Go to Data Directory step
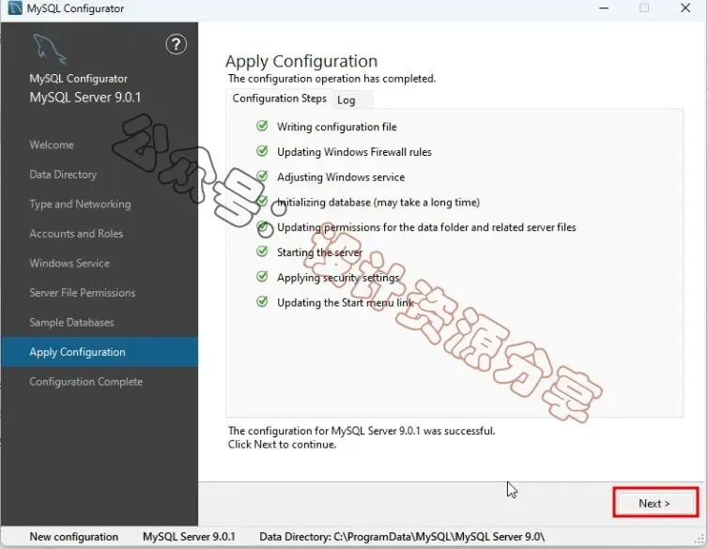Image resolution: width=708 pixels, height=549 pixels. pos(63,175)
